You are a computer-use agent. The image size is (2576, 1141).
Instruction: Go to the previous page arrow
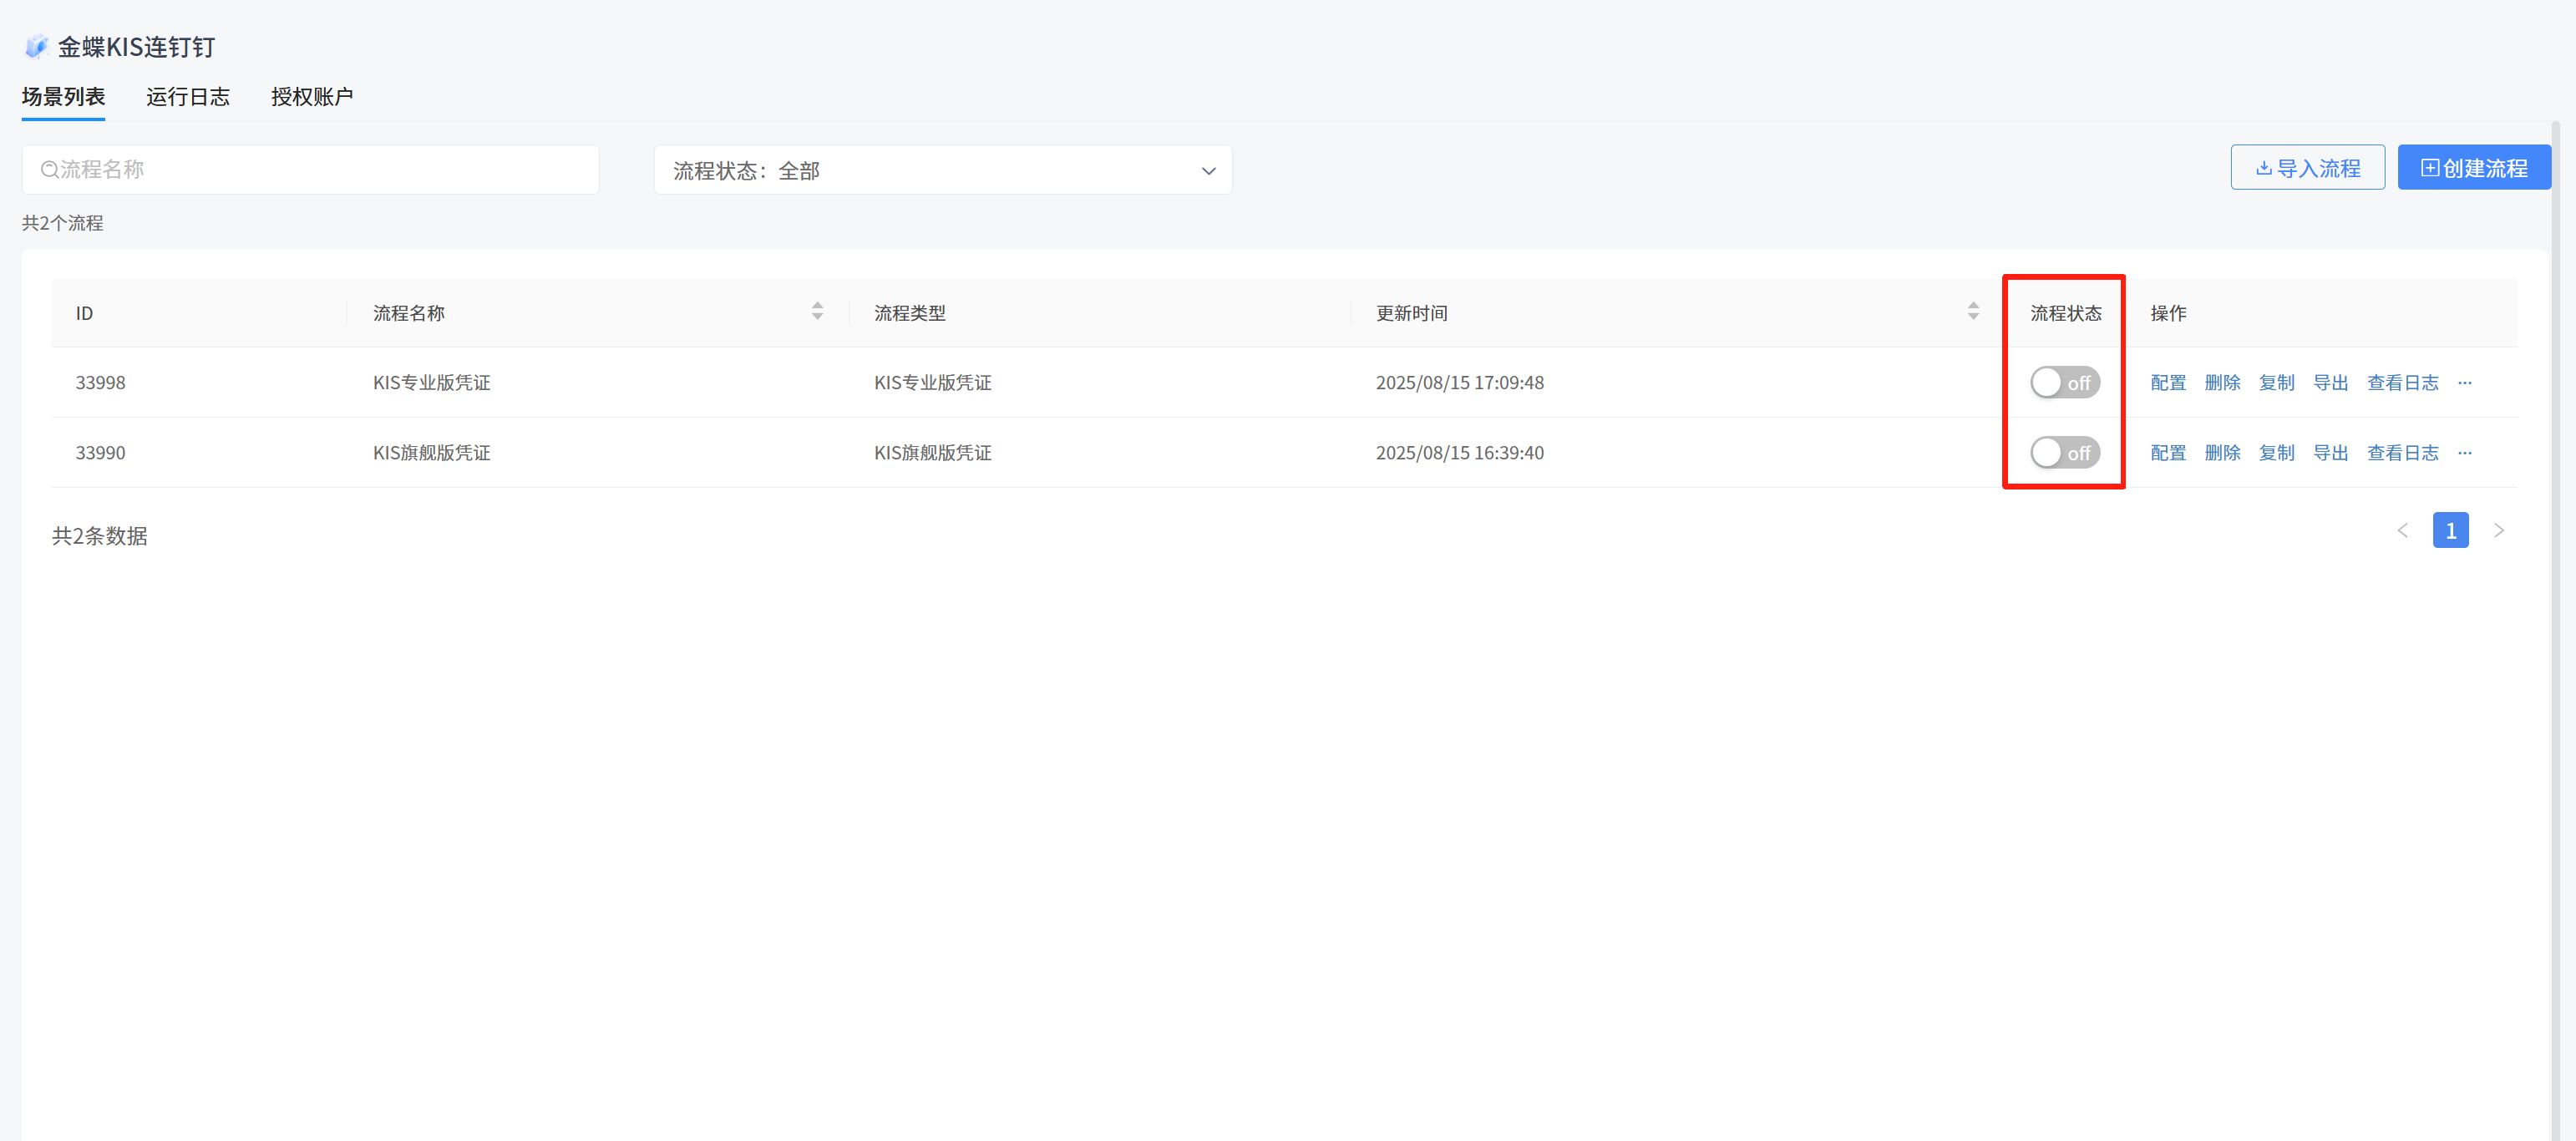[x=2402, y=531]
